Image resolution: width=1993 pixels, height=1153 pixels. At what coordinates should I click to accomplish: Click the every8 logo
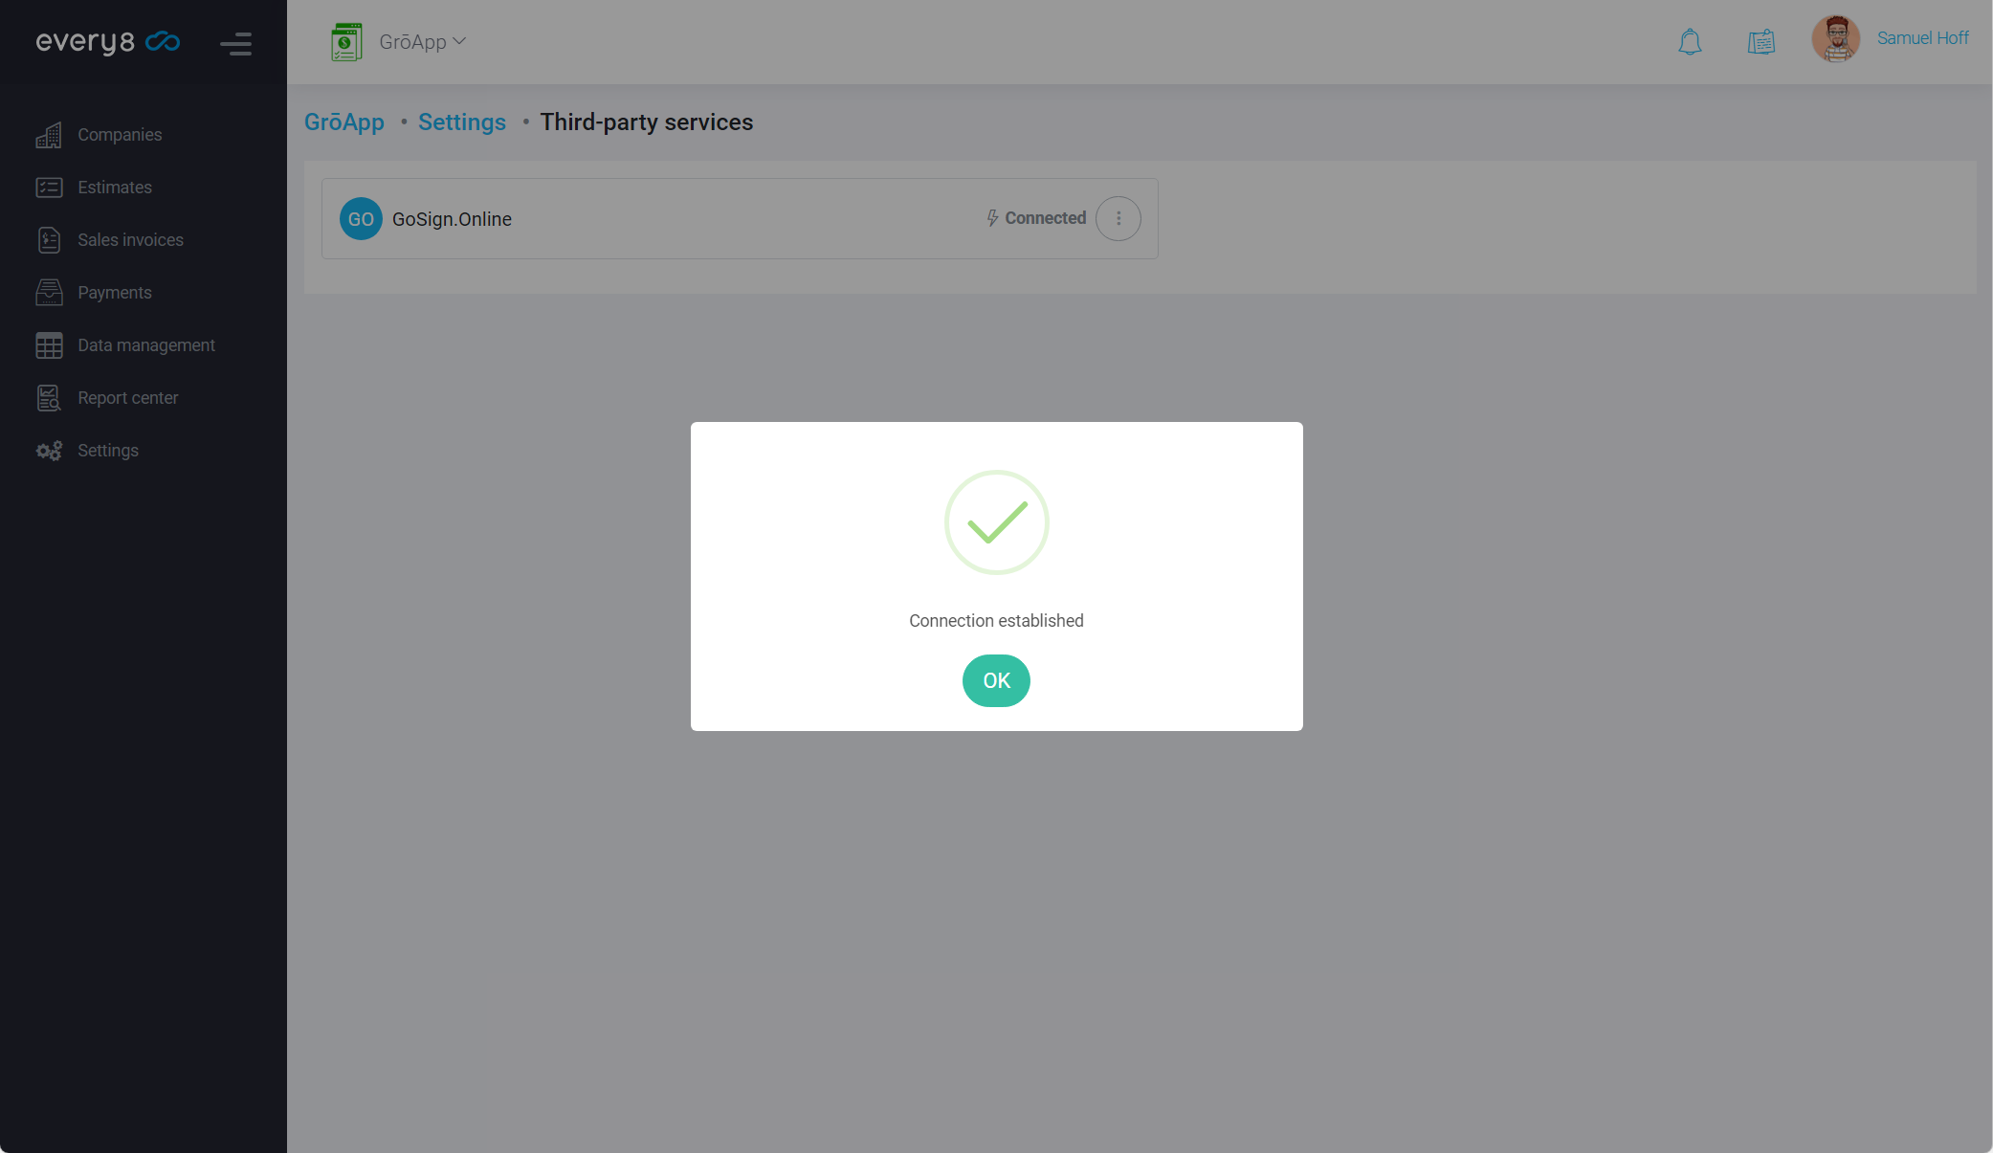pos(107,42)
